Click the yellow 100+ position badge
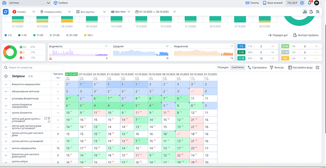Viewport: 326px width, 168px height. point(284,58)
